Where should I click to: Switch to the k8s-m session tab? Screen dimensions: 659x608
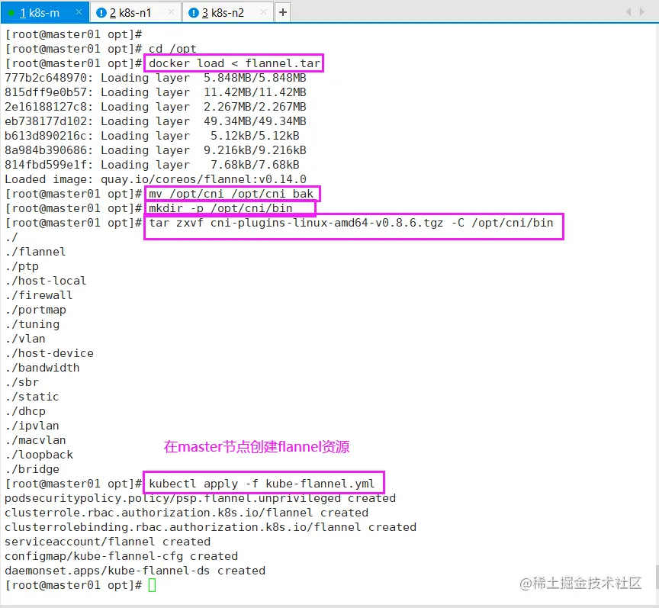click(44, 13)
